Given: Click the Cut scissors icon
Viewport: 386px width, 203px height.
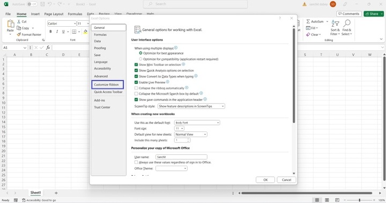Looking at the screenshot, I should (x=19, y=21).
